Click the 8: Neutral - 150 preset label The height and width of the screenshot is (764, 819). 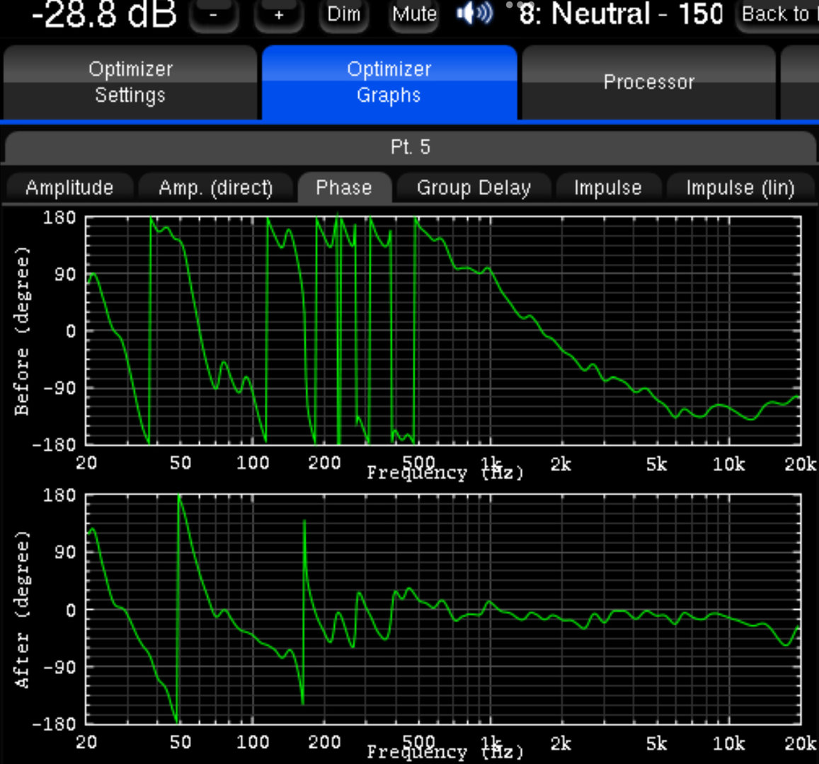click(621, 14)
